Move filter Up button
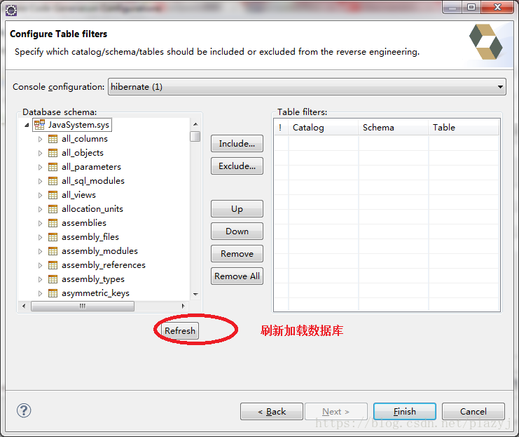This screenshot has width=519, height=437. tap(237, 209)
